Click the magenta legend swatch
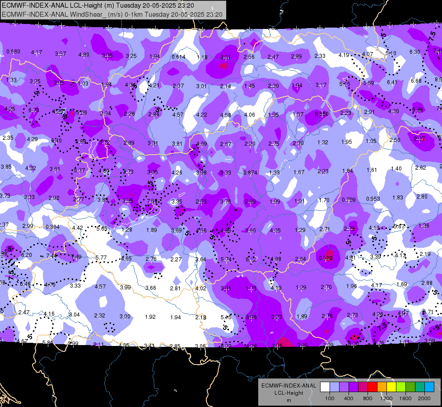Screen dimensions: 442x407 (x=363, y=387)
